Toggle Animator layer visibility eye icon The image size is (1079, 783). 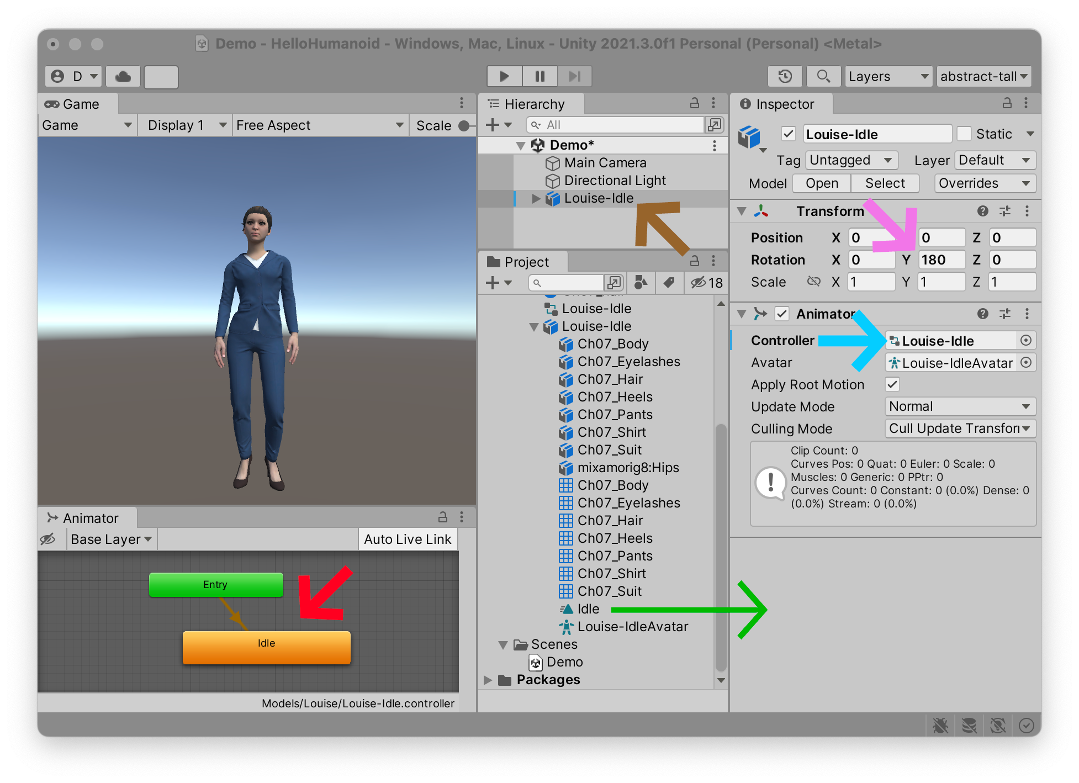click(48, 539)
